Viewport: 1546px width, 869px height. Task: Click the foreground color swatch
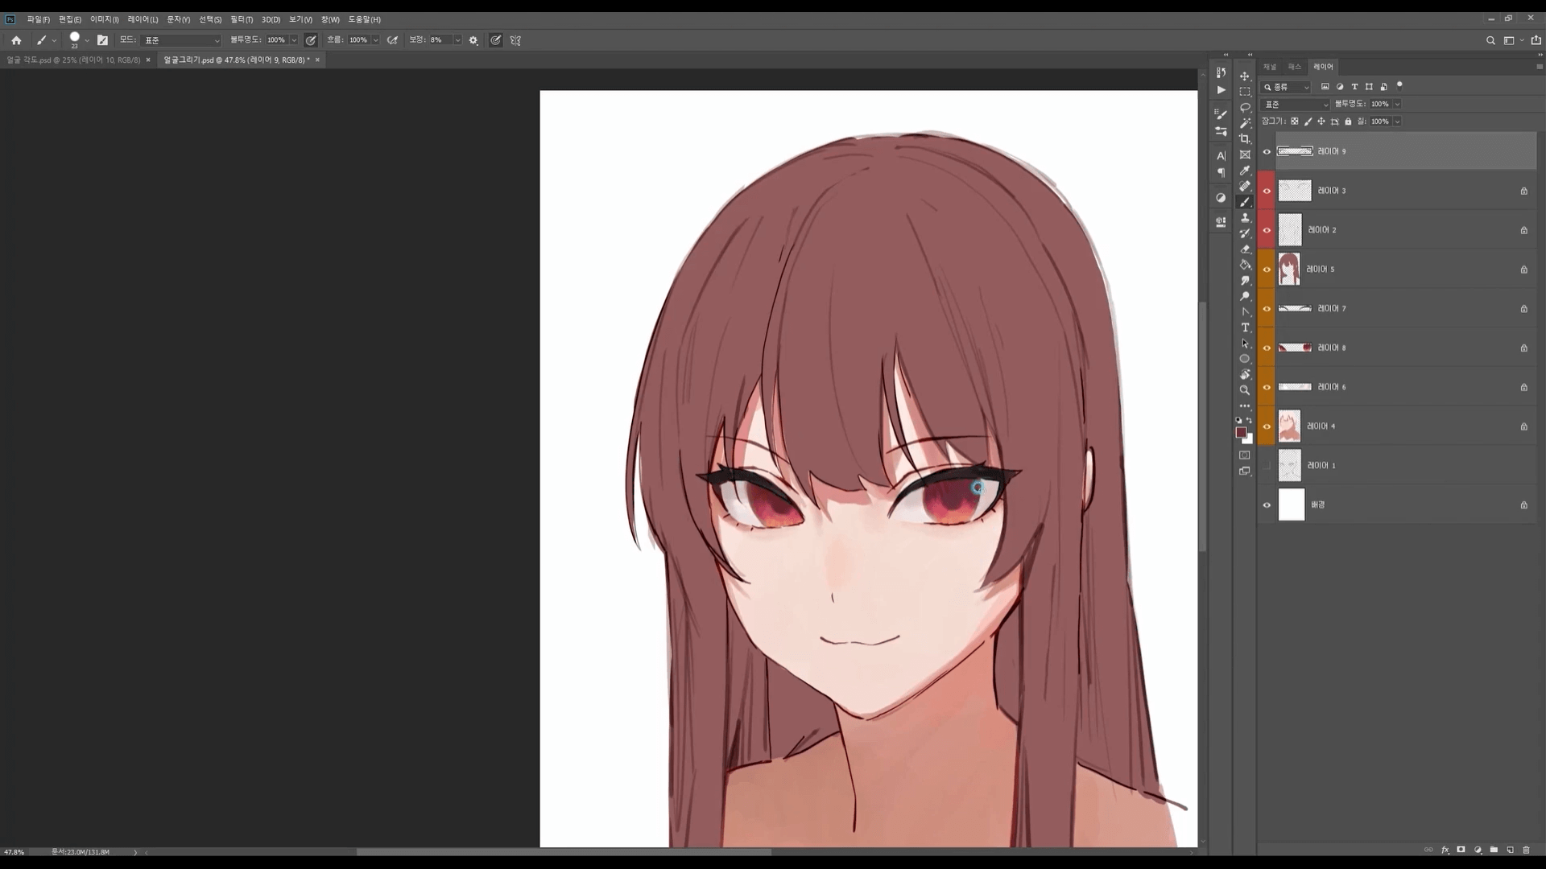(1241, 433)
